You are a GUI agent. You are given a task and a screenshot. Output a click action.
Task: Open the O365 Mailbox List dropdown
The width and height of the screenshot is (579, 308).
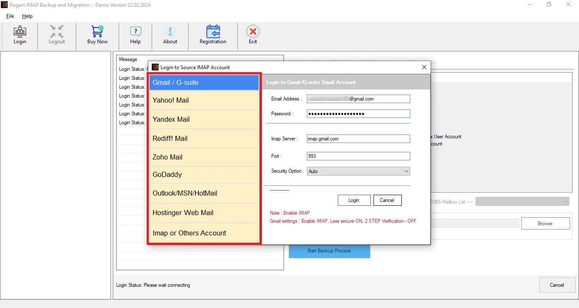pyautogui.click(x=522, y=202)
